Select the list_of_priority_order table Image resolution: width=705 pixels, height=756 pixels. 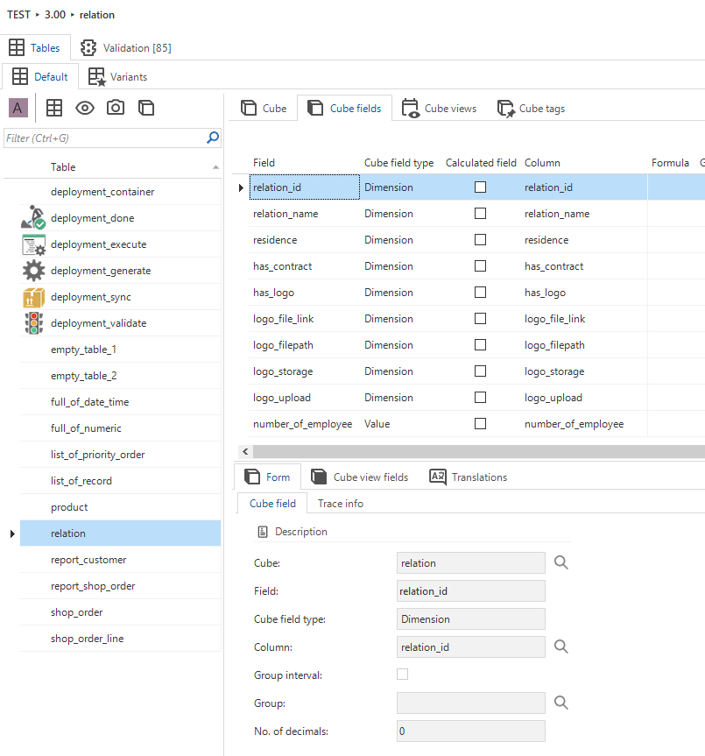point(121,455)
